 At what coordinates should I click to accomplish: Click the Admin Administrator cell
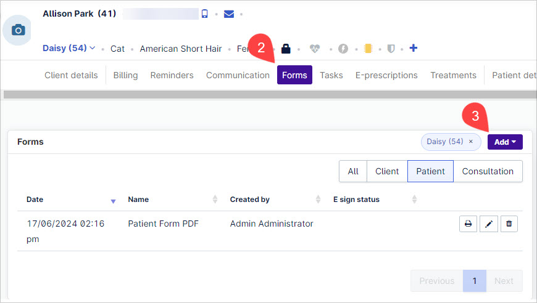tap(272, 224)
